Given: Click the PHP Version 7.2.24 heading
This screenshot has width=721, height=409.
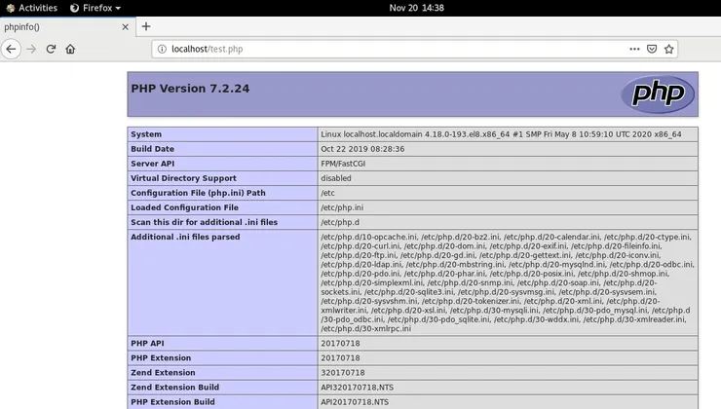Looking at the screenshot, I should (x=190, y=89).
